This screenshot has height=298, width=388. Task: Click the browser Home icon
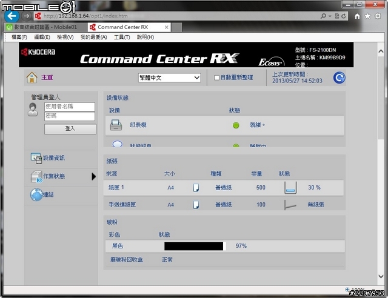coord(357,16)
